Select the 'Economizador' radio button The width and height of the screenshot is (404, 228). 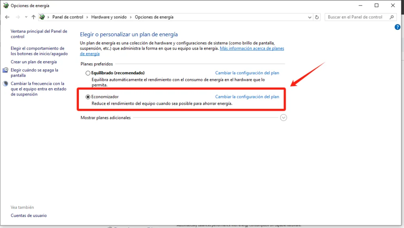[x=88, y=97]
